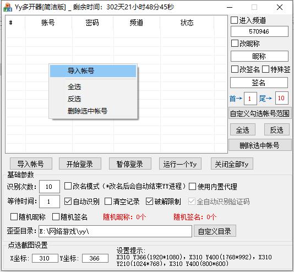Start logins with 开始登录 button
Screen dimensions: 294x272
tap(80, 164)
